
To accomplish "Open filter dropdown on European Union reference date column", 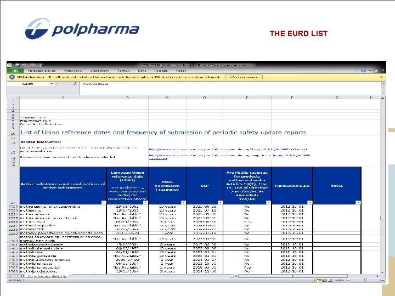I will pyautogui.click(x=145, y=202).
